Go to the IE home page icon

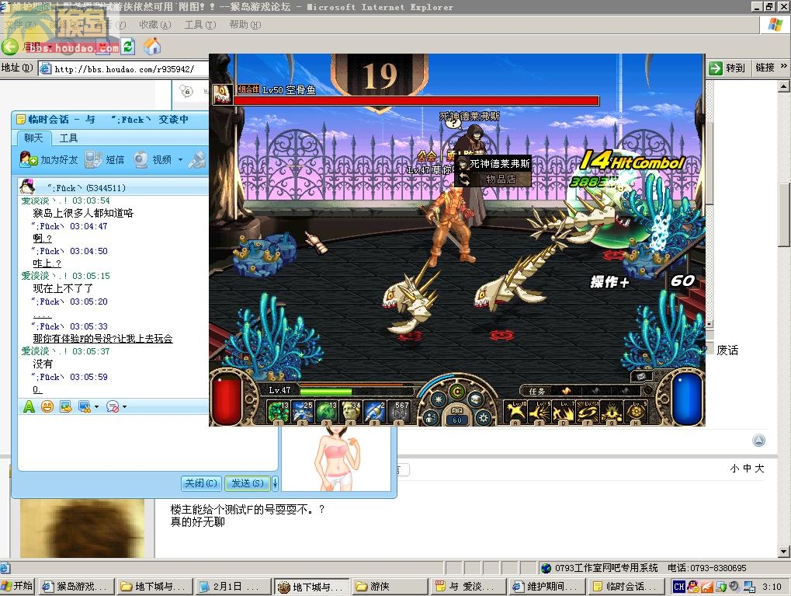(x=152, y=47)
